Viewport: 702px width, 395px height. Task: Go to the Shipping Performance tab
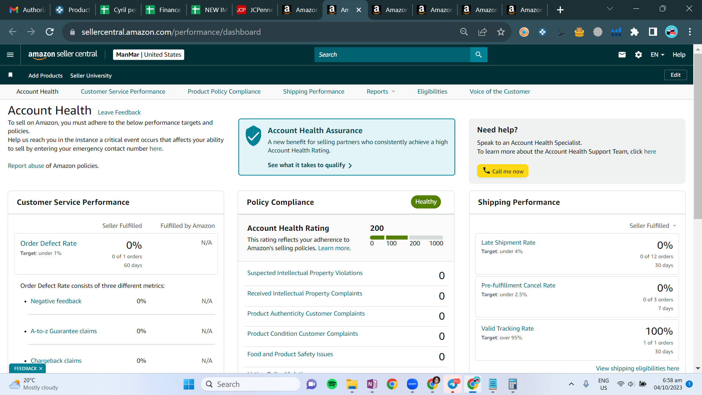point(314,92)
